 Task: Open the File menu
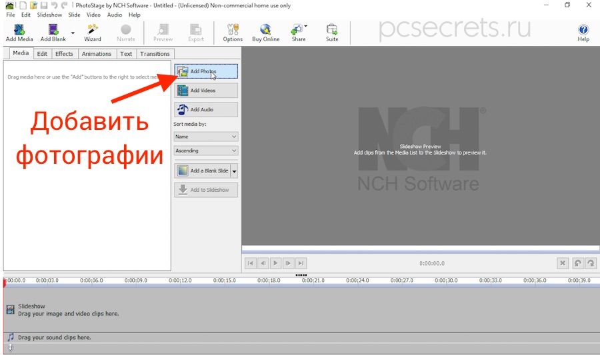click(x=11, y=15)
